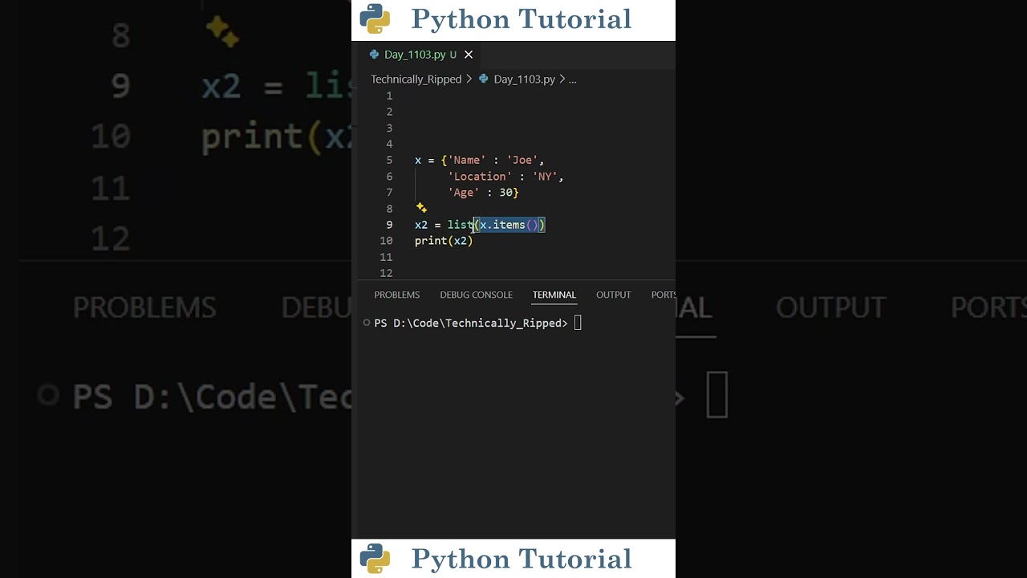Click the 'Location' key string on line 6
Screen dimensions: 1027x578
point(480,177)
